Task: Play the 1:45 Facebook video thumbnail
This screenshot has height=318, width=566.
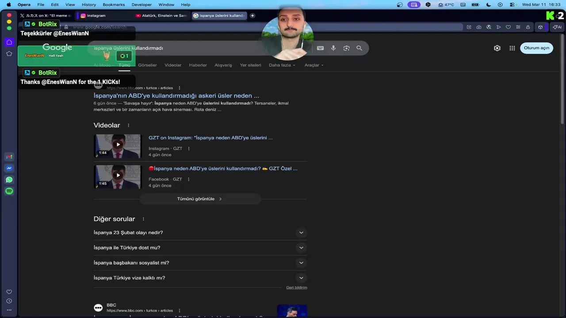Action: [x=117, y=177]
